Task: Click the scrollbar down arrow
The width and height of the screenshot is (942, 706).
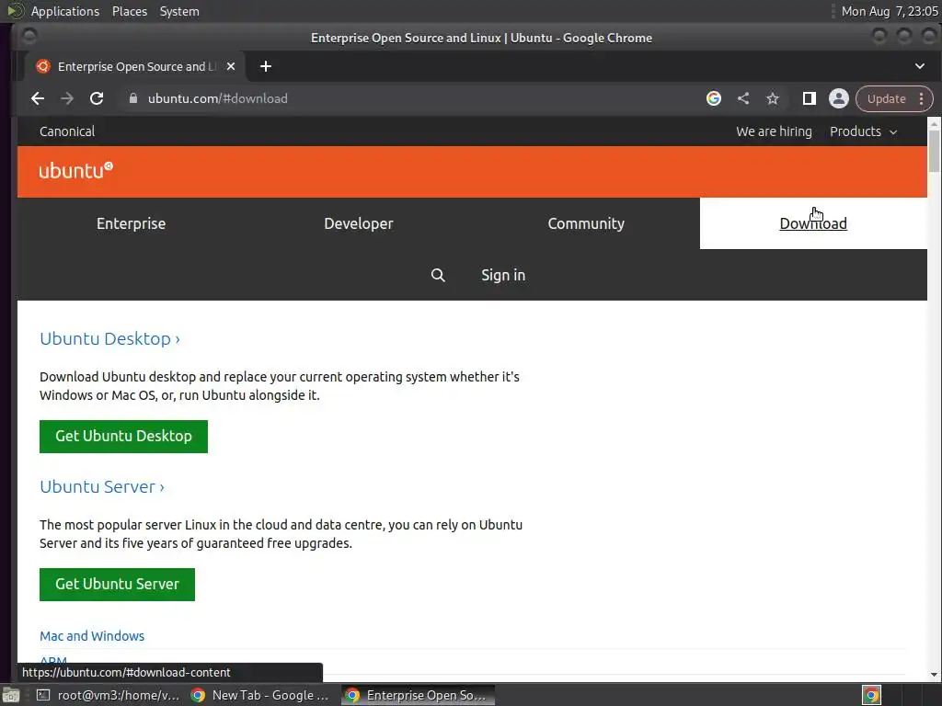Action: [x=934, y=675]
